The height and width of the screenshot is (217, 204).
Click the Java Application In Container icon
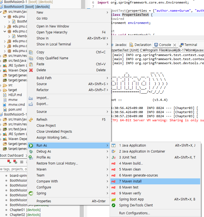(113, 151)
